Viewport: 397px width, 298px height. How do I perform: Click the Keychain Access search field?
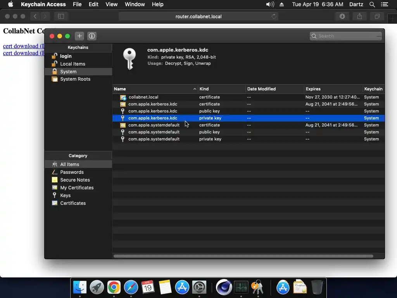(x=345, y=36)
